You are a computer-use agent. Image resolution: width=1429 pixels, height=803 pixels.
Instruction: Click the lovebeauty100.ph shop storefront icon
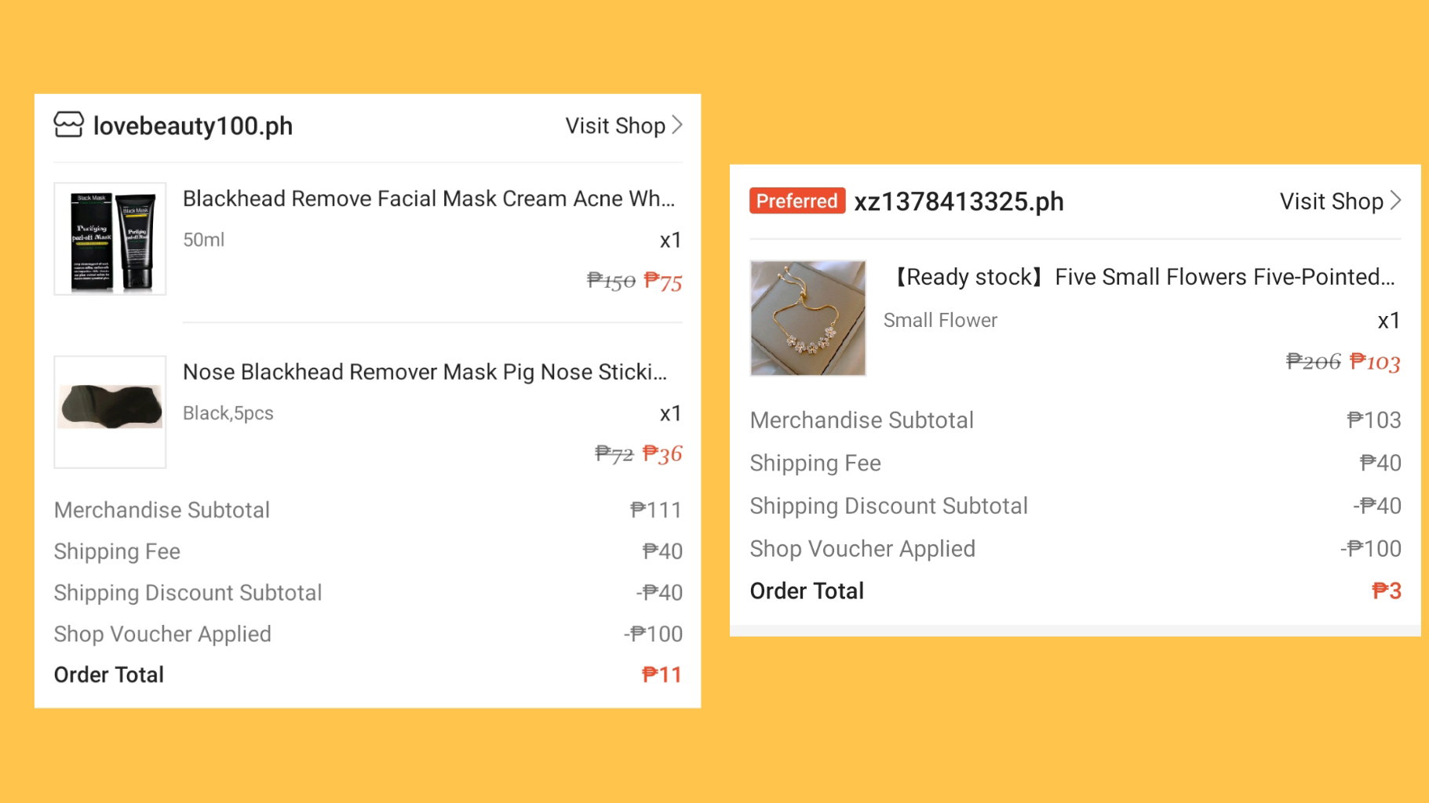pyautogui.click(x=68, y=125)
